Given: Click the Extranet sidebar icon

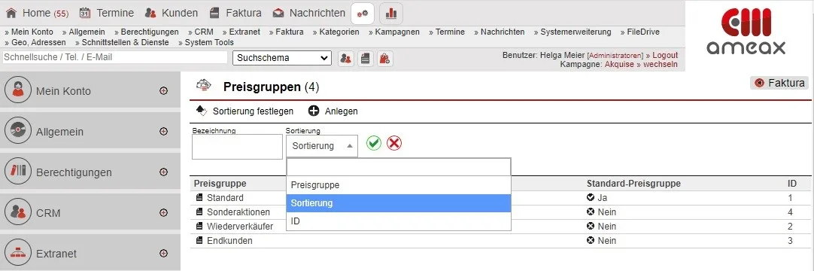Looking at the screenshot, I should pyautogui.click(x=18, y=254).
